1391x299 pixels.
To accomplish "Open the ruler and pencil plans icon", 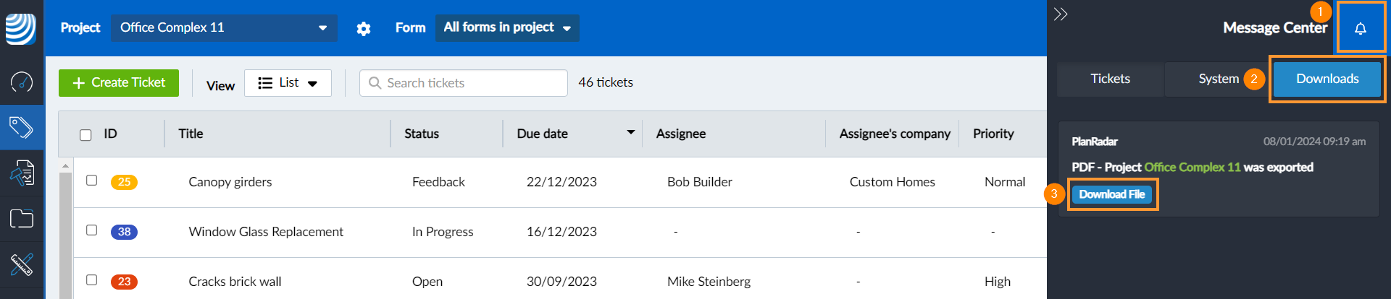I will (22, 264).
